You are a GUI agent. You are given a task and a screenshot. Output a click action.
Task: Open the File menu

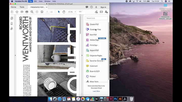coord(31,1)
